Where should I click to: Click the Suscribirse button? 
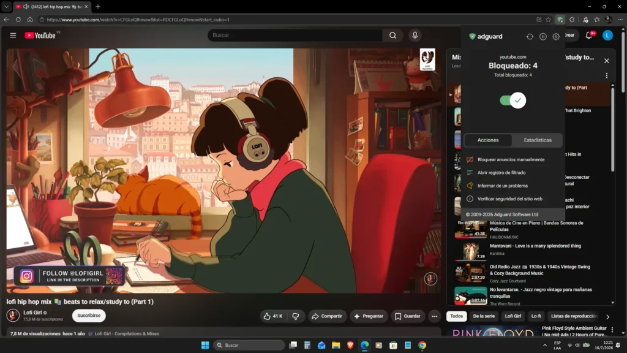coord(89,316)
